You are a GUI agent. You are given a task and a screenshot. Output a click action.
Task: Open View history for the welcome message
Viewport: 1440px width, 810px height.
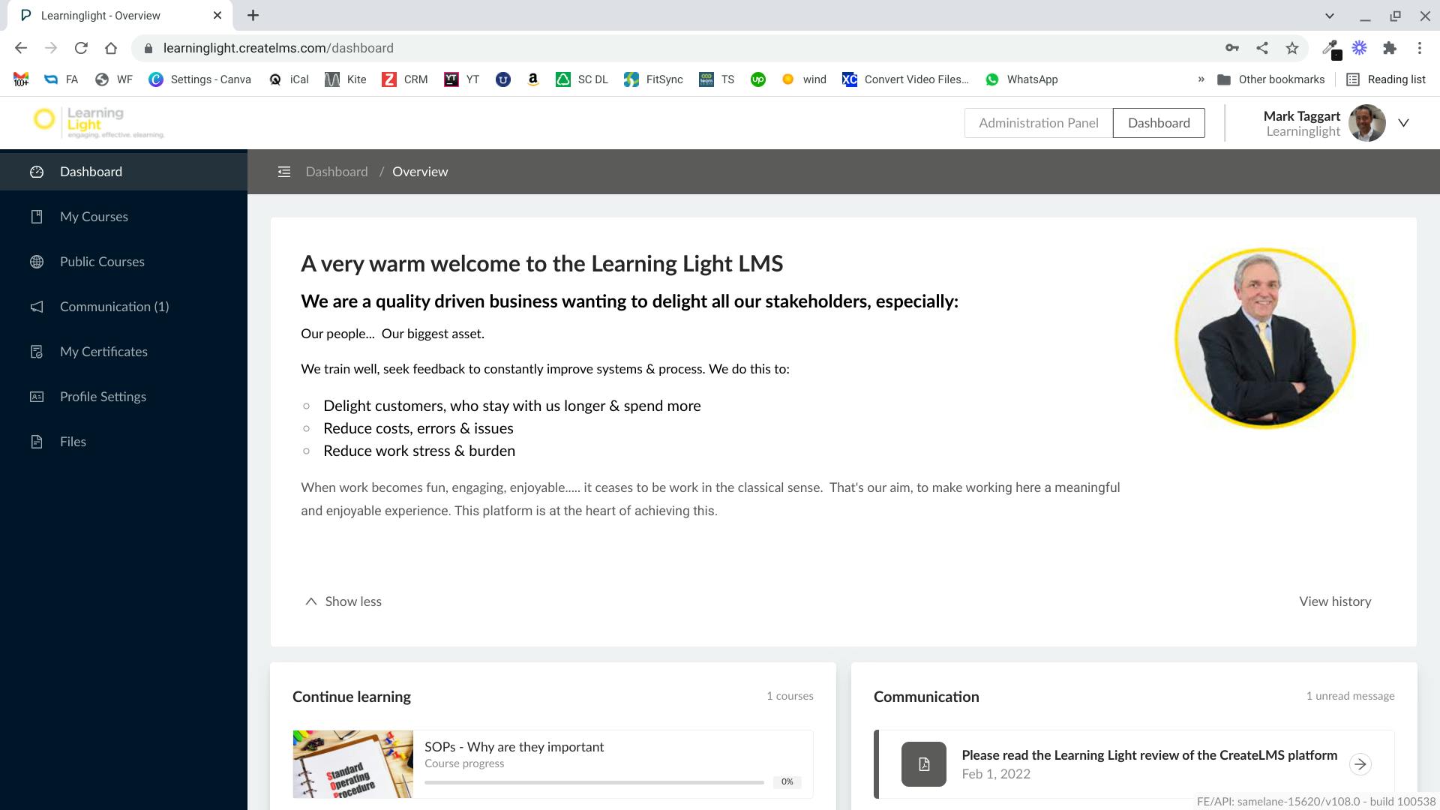tap(1334, 601)
